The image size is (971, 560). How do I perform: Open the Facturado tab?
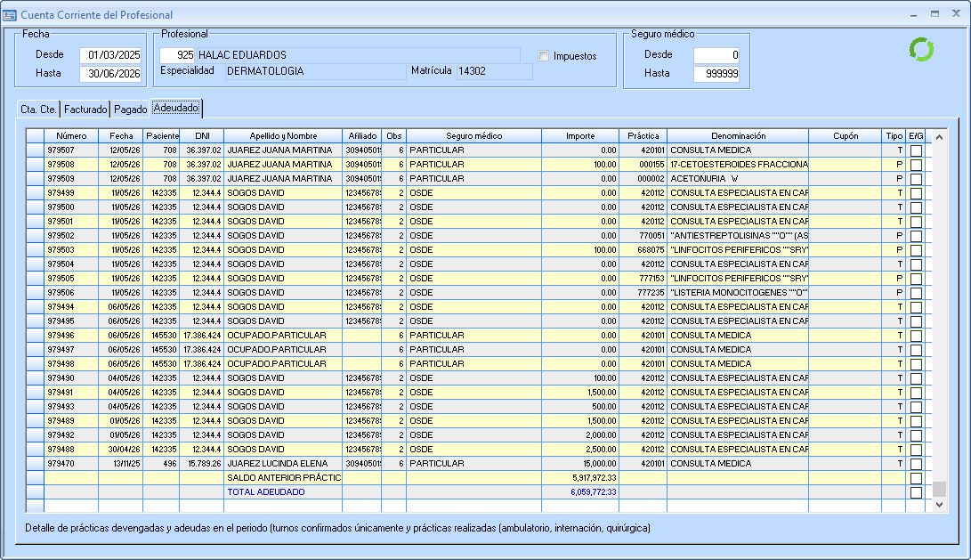click(85, 109)
